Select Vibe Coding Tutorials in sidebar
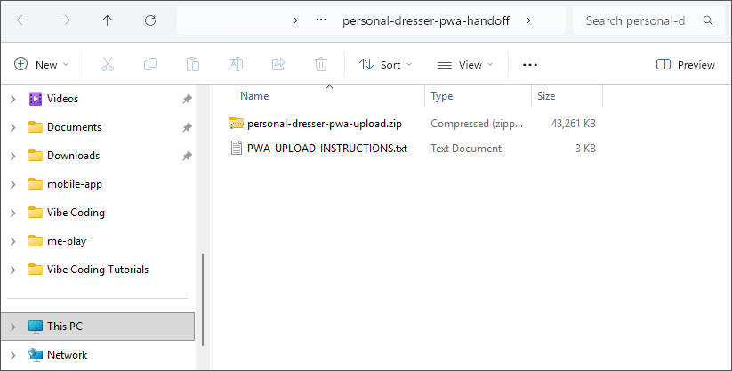Image resolution: width=732 pixels, height=371 pixels. coord(98,270)
